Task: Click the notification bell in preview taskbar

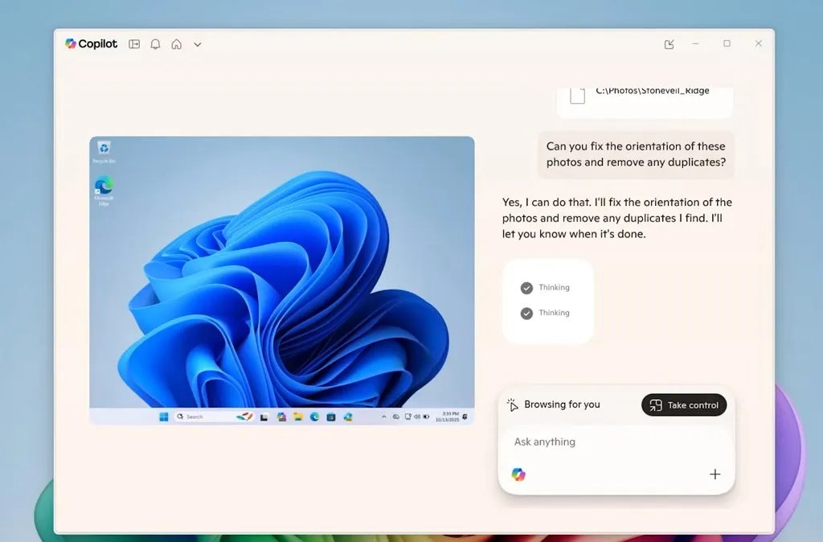Action: click(465, 417)
